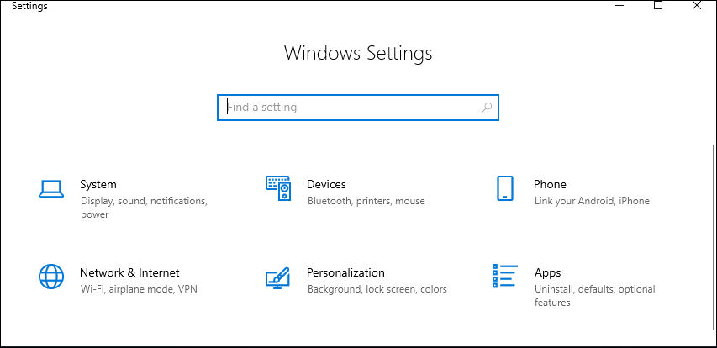
Task: Click the 'Link your Android, iPhone' description
Action: click(591, 201)
